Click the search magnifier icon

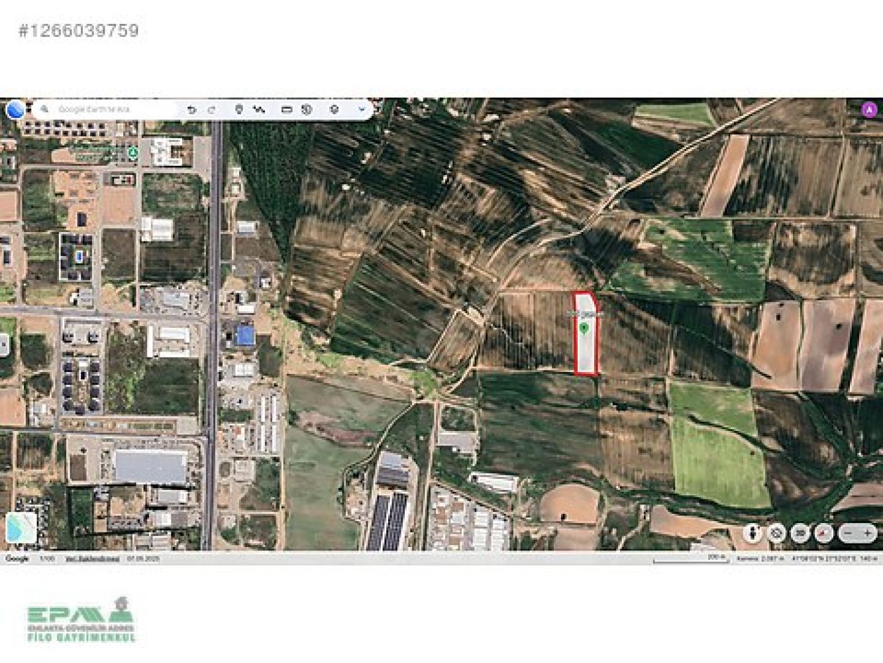(44, 109)
